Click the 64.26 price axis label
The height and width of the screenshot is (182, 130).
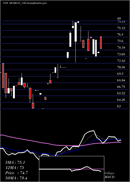tap(121, 100)
